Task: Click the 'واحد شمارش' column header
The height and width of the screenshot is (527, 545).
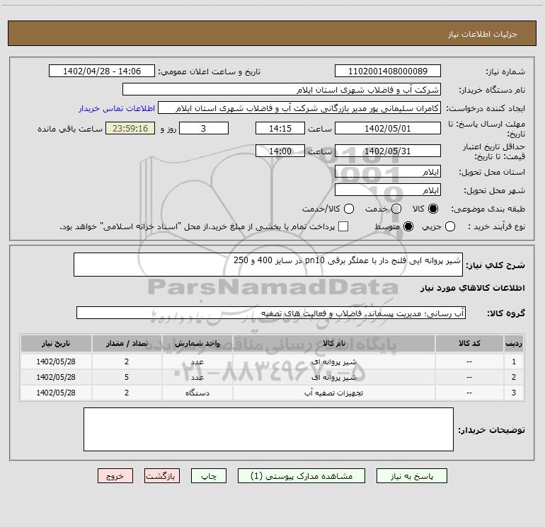Action: tap(197, 343)
